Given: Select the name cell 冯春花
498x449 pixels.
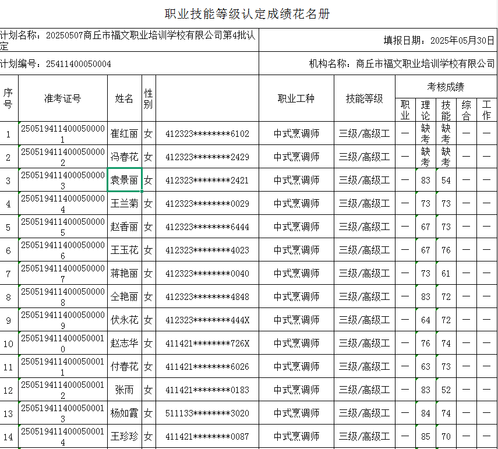Looking at the screenshot, I should point(125,157).
